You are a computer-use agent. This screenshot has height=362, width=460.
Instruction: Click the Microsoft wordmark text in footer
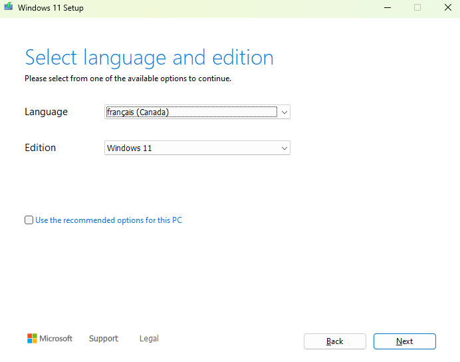click(56, 339)
